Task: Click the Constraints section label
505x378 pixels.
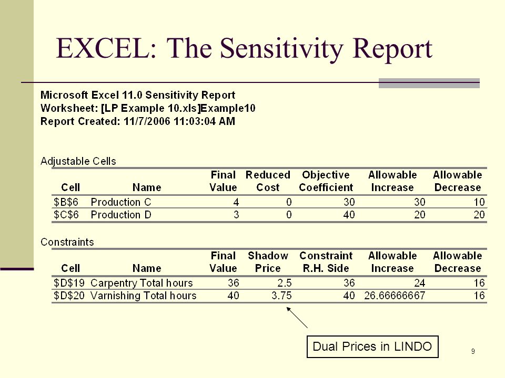Action: click(67, 242)
